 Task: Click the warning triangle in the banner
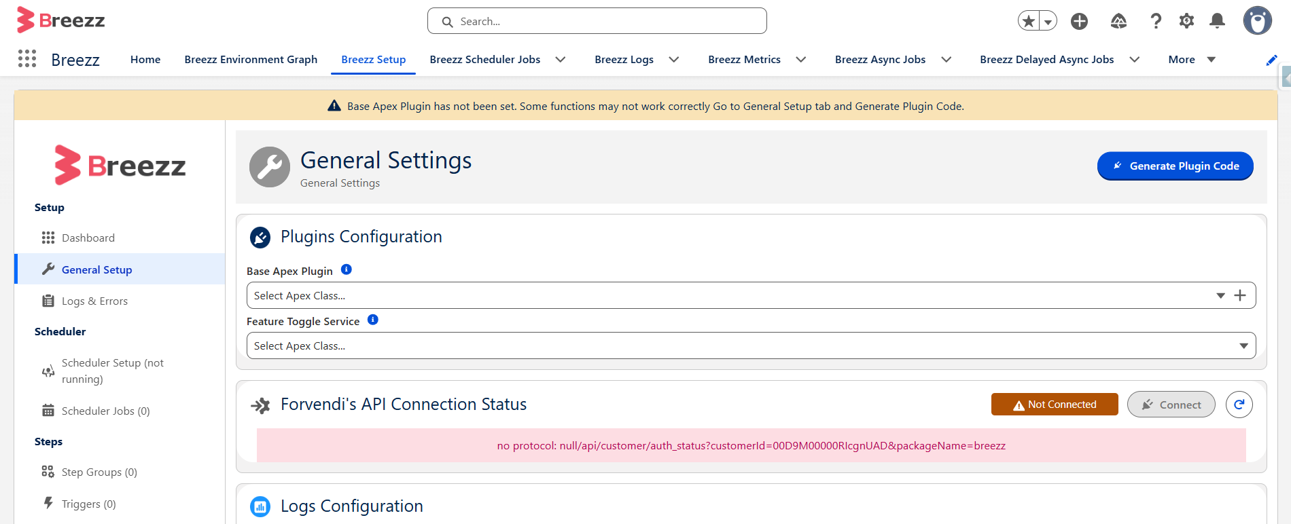(334, 106)
